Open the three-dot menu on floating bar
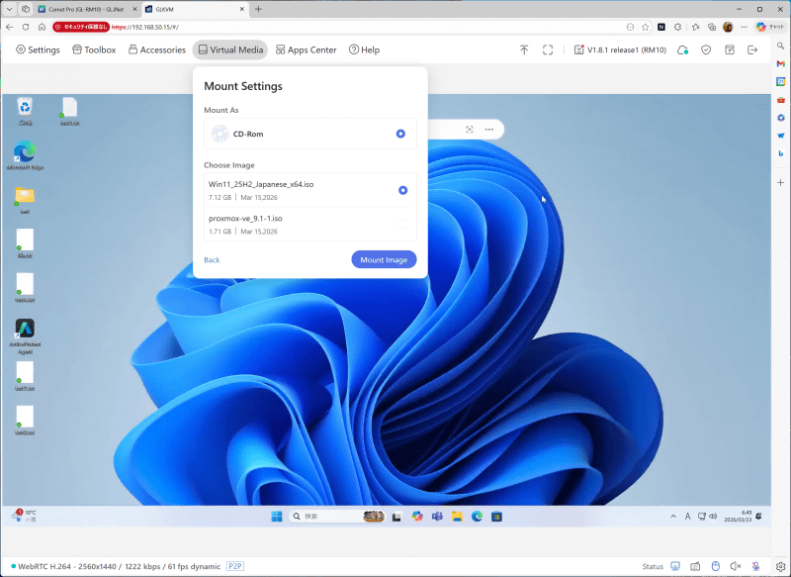The width and height of the screenshot is (791, 577). click(489, 130)
